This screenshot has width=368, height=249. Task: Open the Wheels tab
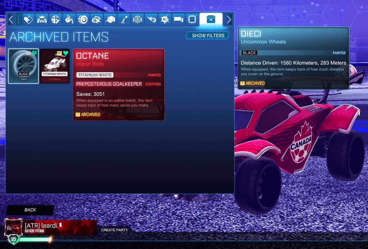click(83, 19)
